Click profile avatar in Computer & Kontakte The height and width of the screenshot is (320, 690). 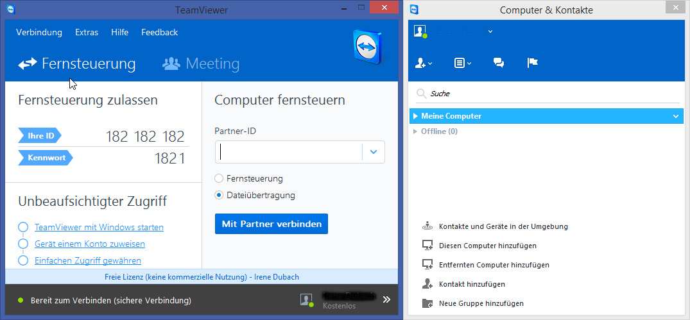420,31
